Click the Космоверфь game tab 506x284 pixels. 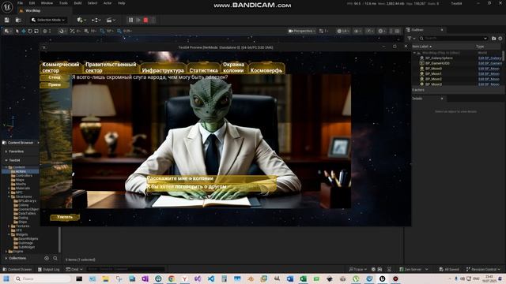266,69
